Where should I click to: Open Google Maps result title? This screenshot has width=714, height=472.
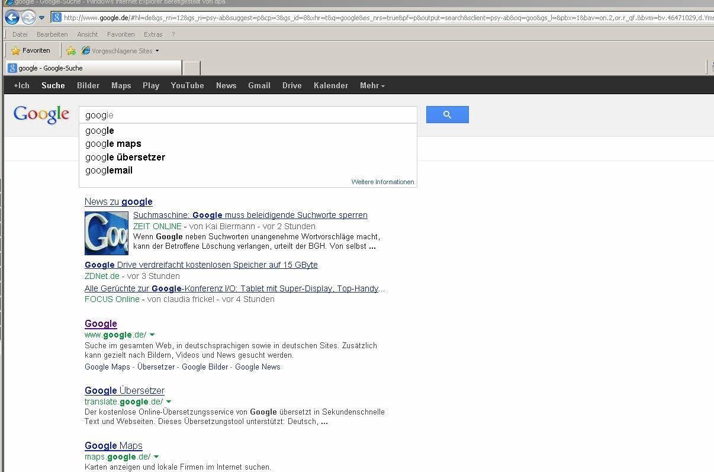[114, 445]
